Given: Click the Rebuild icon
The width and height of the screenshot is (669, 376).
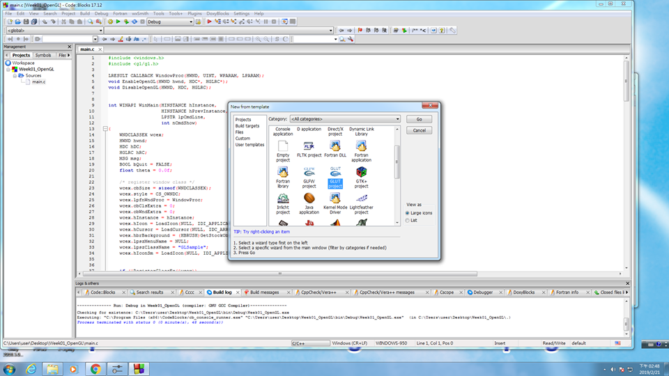Looking at the screenshot, I should click(x=134, y=22).
